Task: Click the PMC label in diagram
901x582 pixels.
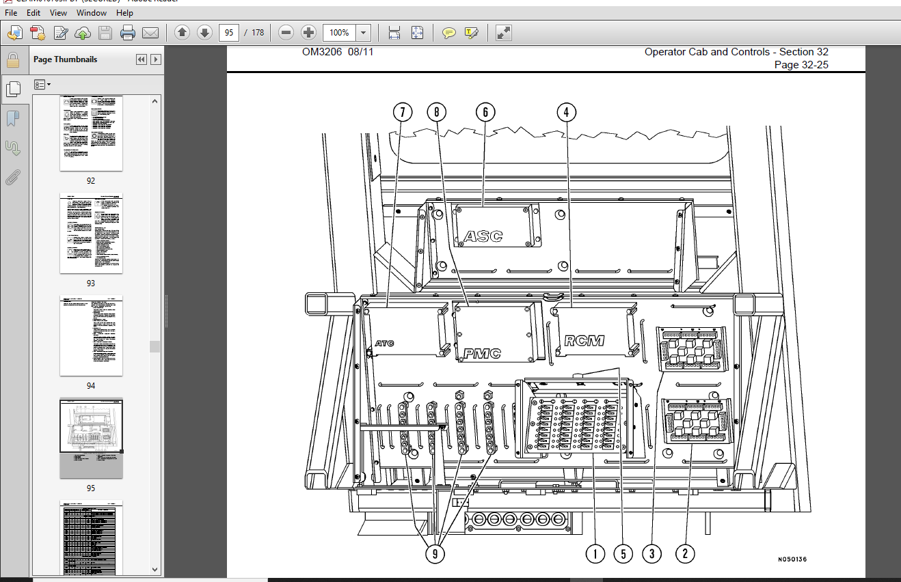Action: 483,353
